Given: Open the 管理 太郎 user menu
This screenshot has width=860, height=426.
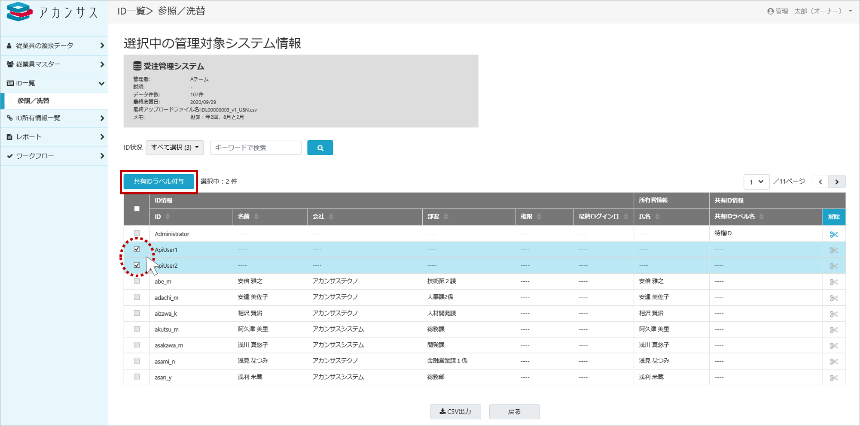Looking at the screenshot, I should coord(809,11).
